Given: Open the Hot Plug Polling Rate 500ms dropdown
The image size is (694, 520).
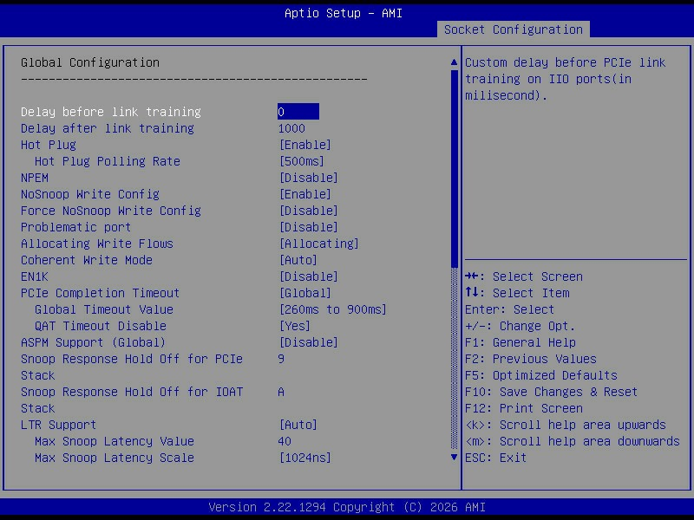Looking at the screenshot, I should point(301,161).
